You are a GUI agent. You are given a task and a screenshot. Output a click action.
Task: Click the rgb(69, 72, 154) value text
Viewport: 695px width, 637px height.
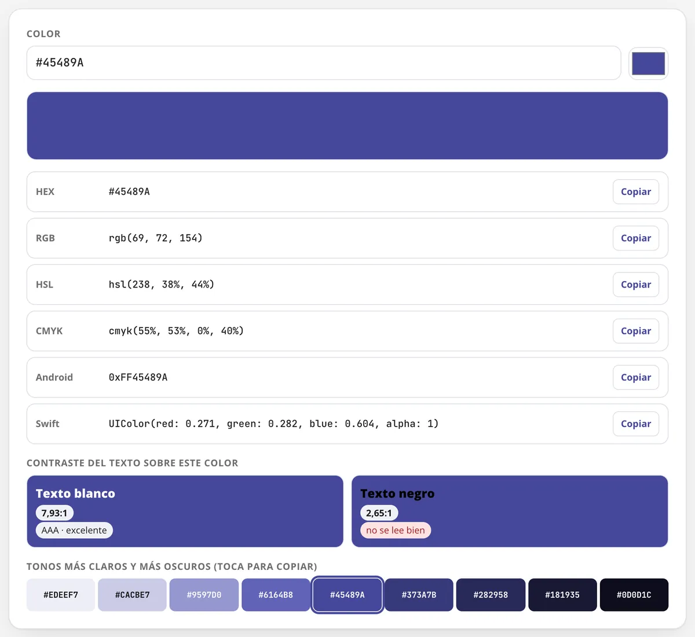pyautogui.click(x=156, y=238)
